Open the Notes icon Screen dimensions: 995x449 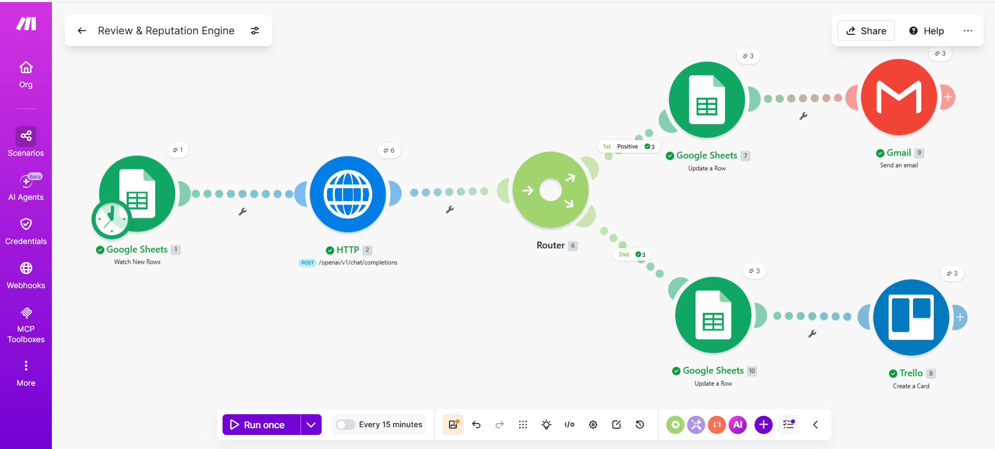(x=616, y=425)
